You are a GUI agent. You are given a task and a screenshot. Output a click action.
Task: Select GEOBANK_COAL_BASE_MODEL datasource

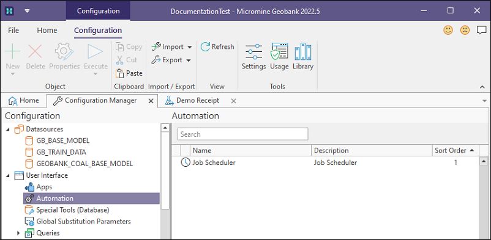84,164
